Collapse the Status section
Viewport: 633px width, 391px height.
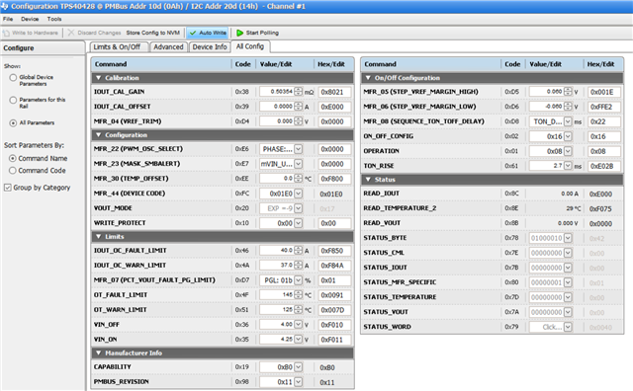368,180
